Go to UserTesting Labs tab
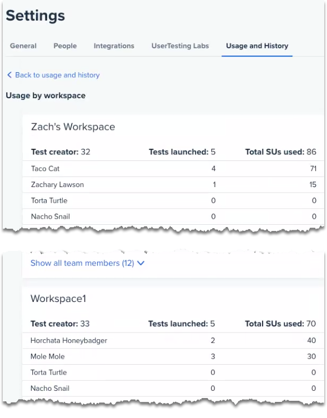 pyautogui.click(x=180, y=46)
